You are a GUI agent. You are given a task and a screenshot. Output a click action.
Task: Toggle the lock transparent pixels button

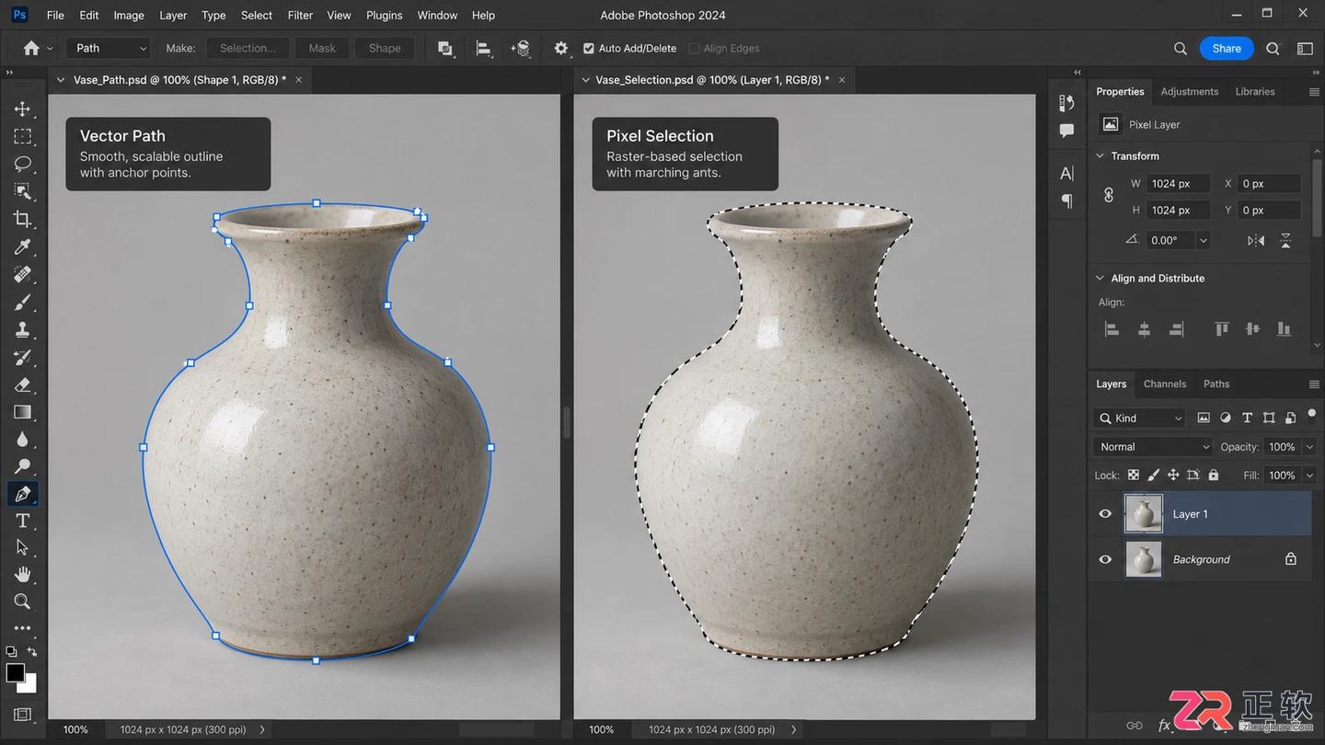pos(1134,476)
